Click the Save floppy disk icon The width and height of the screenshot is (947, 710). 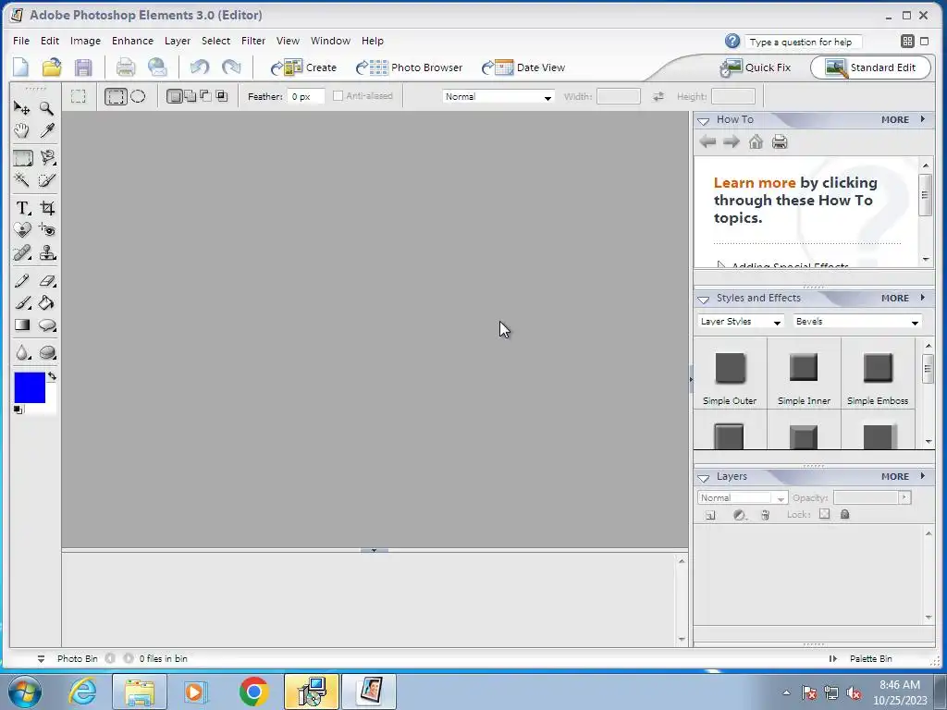(83, 67)
